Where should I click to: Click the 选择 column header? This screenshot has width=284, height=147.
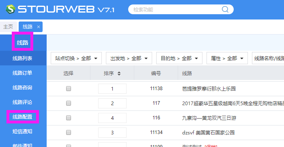pos(69,73)
